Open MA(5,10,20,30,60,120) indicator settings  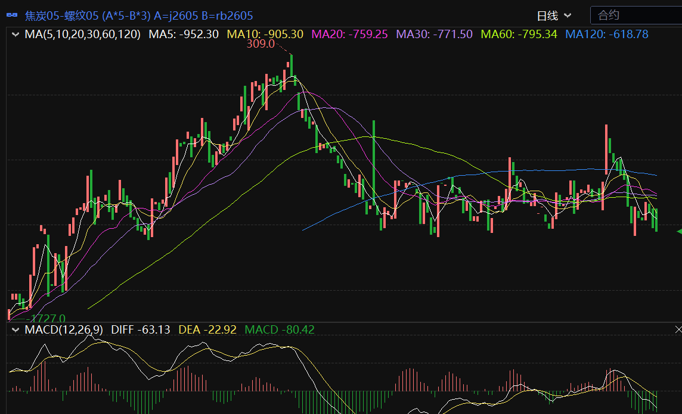(82, 35)
